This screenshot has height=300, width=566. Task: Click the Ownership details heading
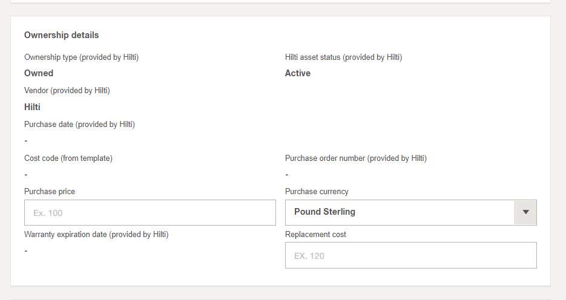coord(61,35)
